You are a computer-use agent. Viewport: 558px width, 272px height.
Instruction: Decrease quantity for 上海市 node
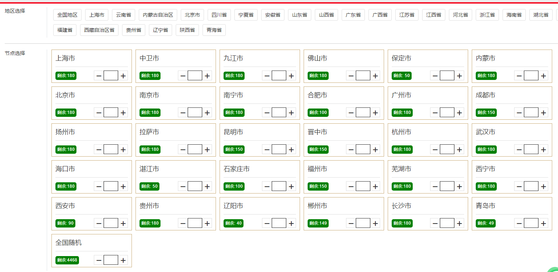click(x=99, y=76)
